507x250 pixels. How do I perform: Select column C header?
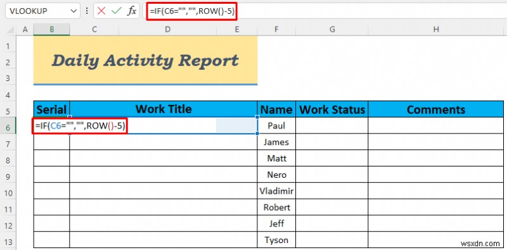(x=94, y=29)
